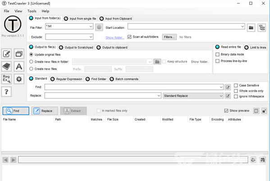Image resolution: width=270 pixels, height=181 pixels.
Task: Click the edit icon next to Standard Replace
Action: tap(228, 96)
